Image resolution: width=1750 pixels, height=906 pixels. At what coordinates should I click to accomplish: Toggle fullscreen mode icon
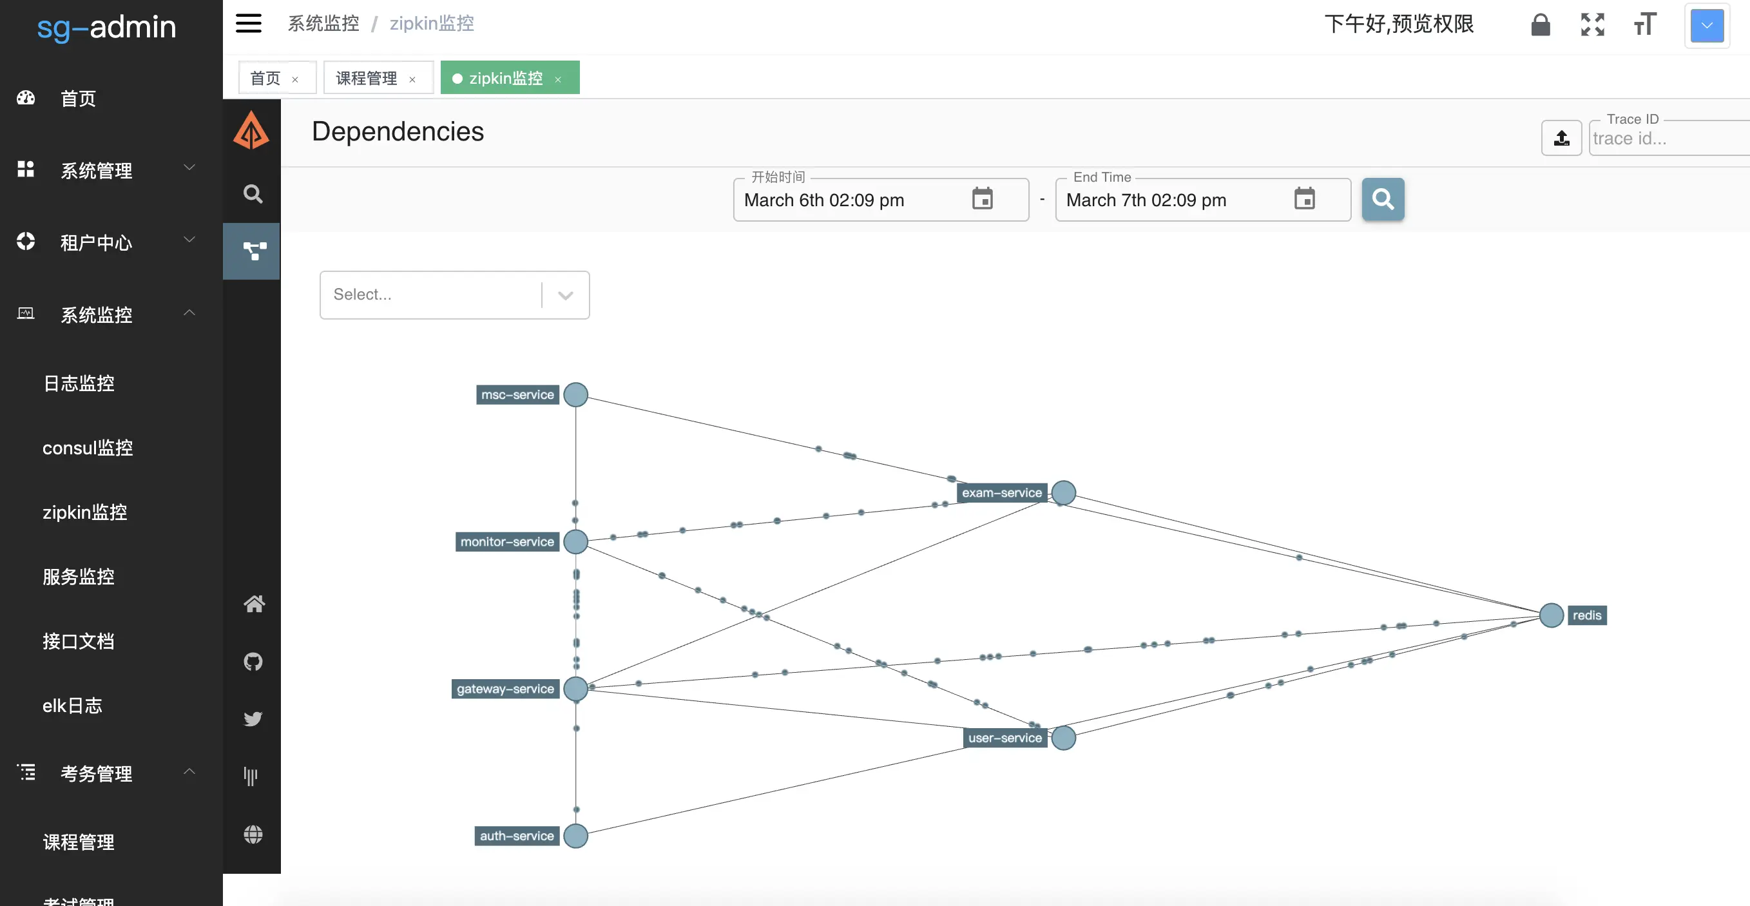tap(1591, 25)
